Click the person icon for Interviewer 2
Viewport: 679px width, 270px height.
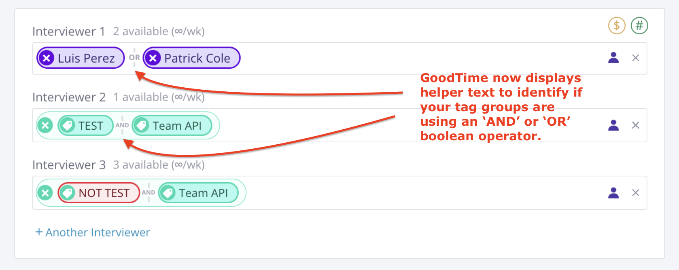click(x=613, y=125)
